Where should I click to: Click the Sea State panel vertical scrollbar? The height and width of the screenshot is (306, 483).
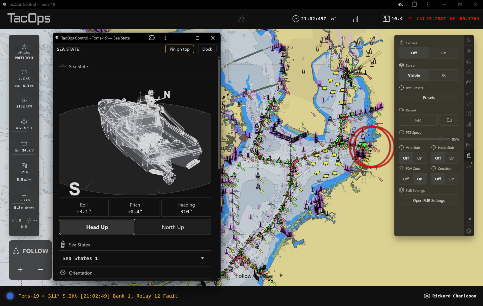tap(219, 114)
